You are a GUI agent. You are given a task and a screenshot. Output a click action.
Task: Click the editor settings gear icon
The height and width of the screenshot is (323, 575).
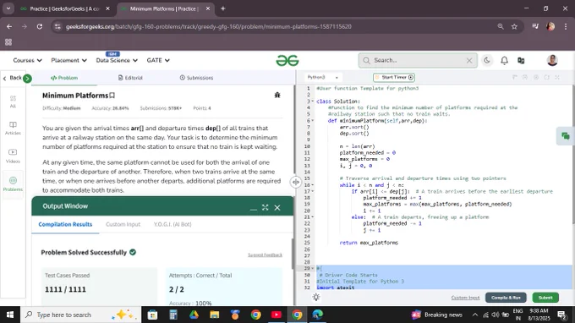pos(316,298)
